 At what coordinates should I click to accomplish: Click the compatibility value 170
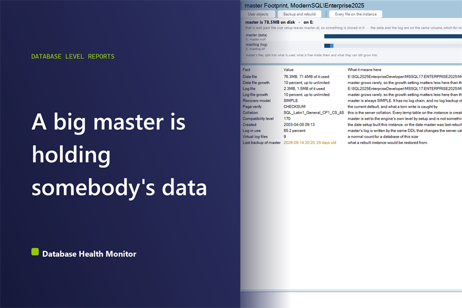287,119
